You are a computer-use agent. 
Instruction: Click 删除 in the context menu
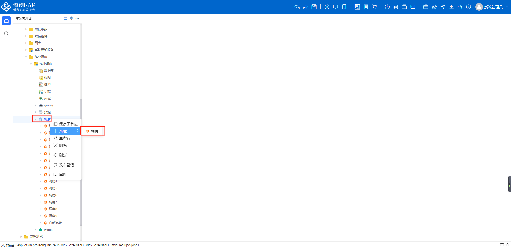(x=63, y=145)
